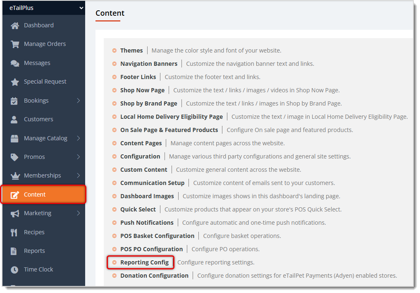This screenshot has width=420, height=293.
Task: Open Dashboard in the sidebar
Action: (x=39, y=25)
